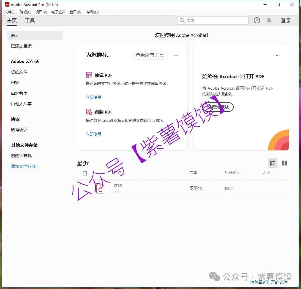Click the 查看所有工具 button
The height and width of the screenshot is (289, 301).
tap(149, 55)
